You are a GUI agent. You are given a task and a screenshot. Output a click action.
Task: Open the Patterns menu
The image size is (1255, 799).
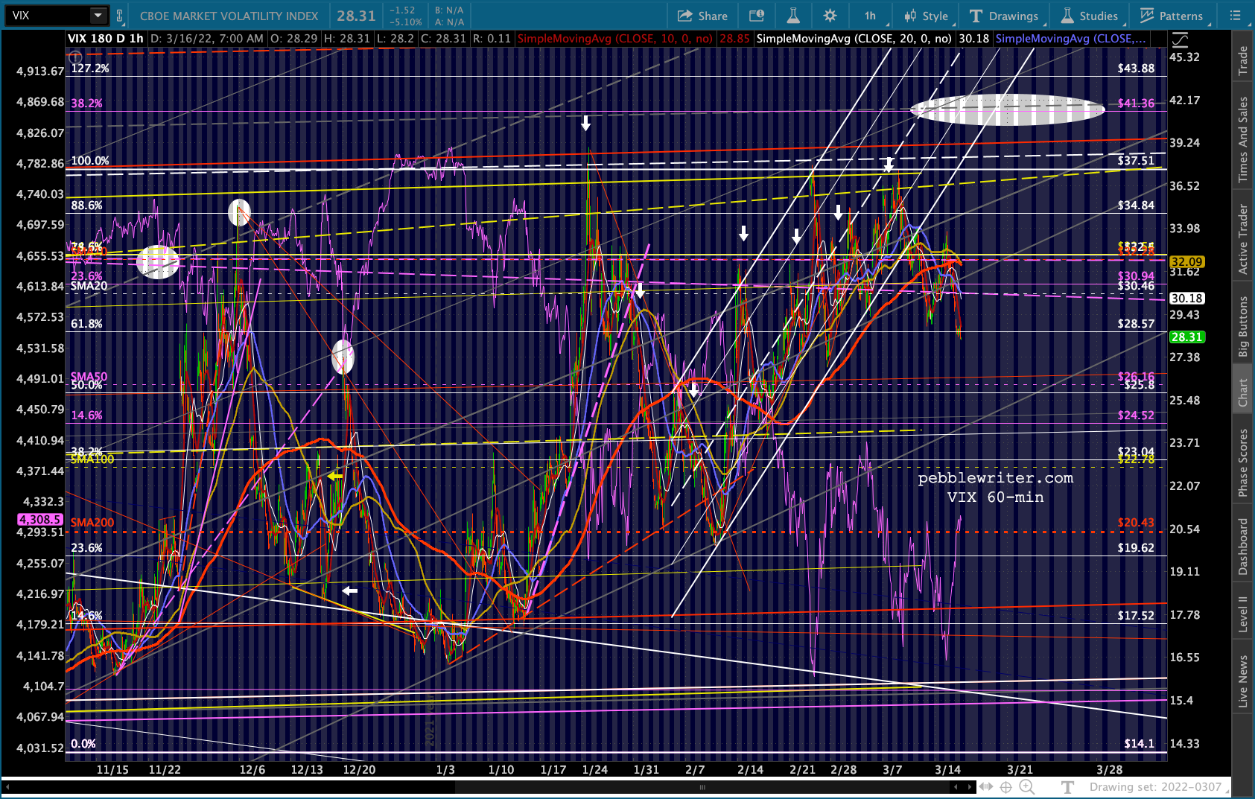[x=1172, y=16]
